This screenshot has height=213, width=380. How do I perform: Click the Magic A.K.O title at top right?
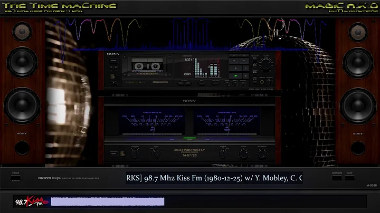[341, 6]
